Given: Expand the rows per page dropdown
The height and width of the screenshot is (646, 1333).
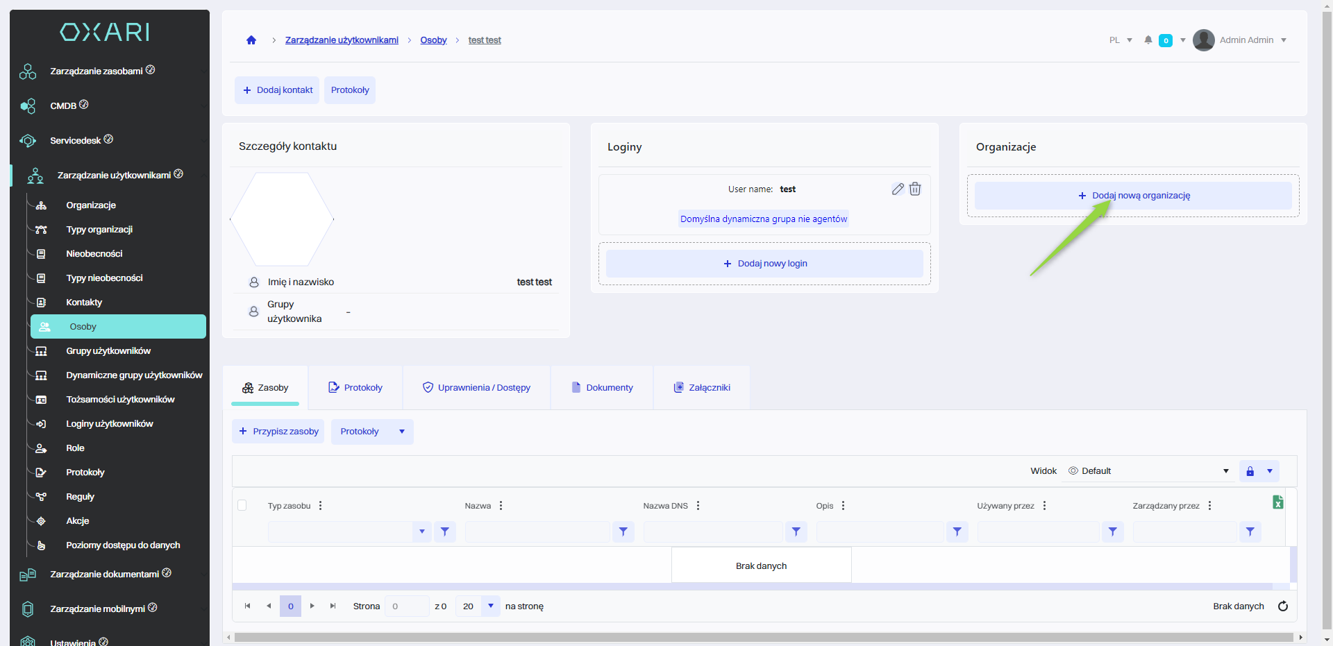Looking at the screenshot, I should point(491,606).
